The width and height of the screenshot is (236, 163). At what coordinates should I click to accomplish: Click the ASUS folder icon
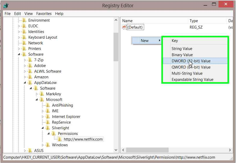click(30, 150)
